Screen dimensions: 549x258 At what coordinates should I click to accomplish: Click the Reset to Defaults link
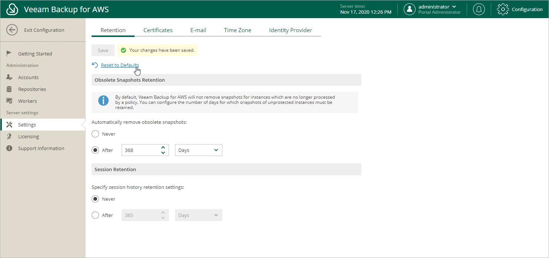(120, 65)
